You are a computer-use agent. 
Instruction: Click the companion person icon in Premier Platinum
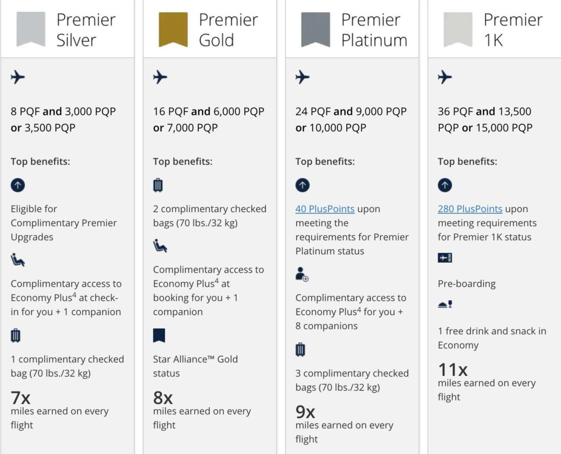click(302, 274)
